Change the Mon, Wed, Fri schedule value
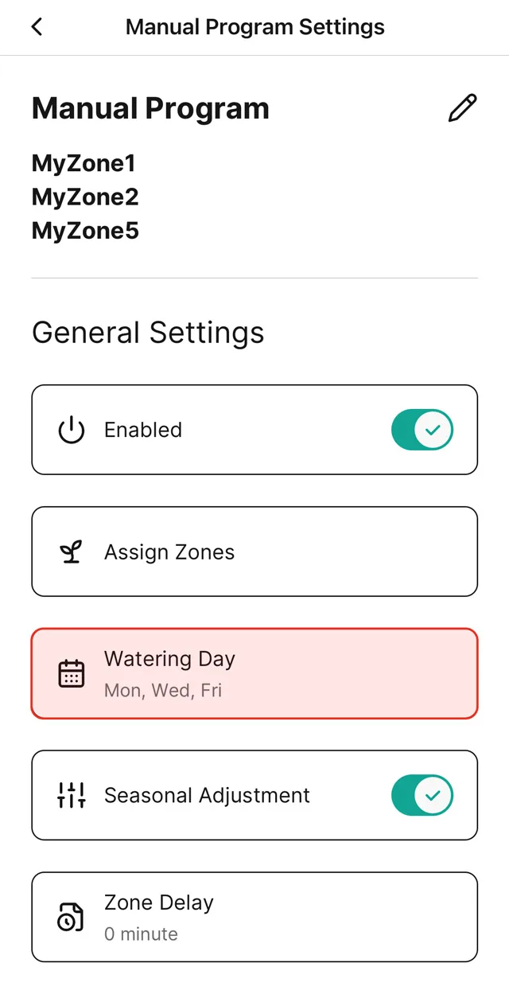Viewport: 509px width, 998px height. point(163,691)
